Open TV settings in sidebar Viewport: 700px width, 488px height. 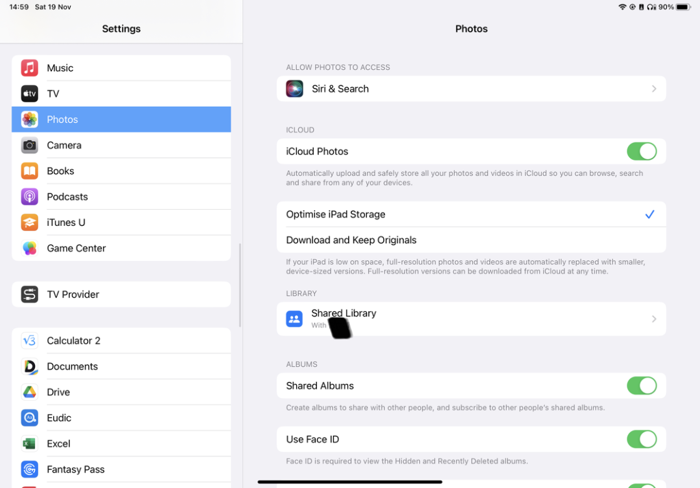click(121, 94)
